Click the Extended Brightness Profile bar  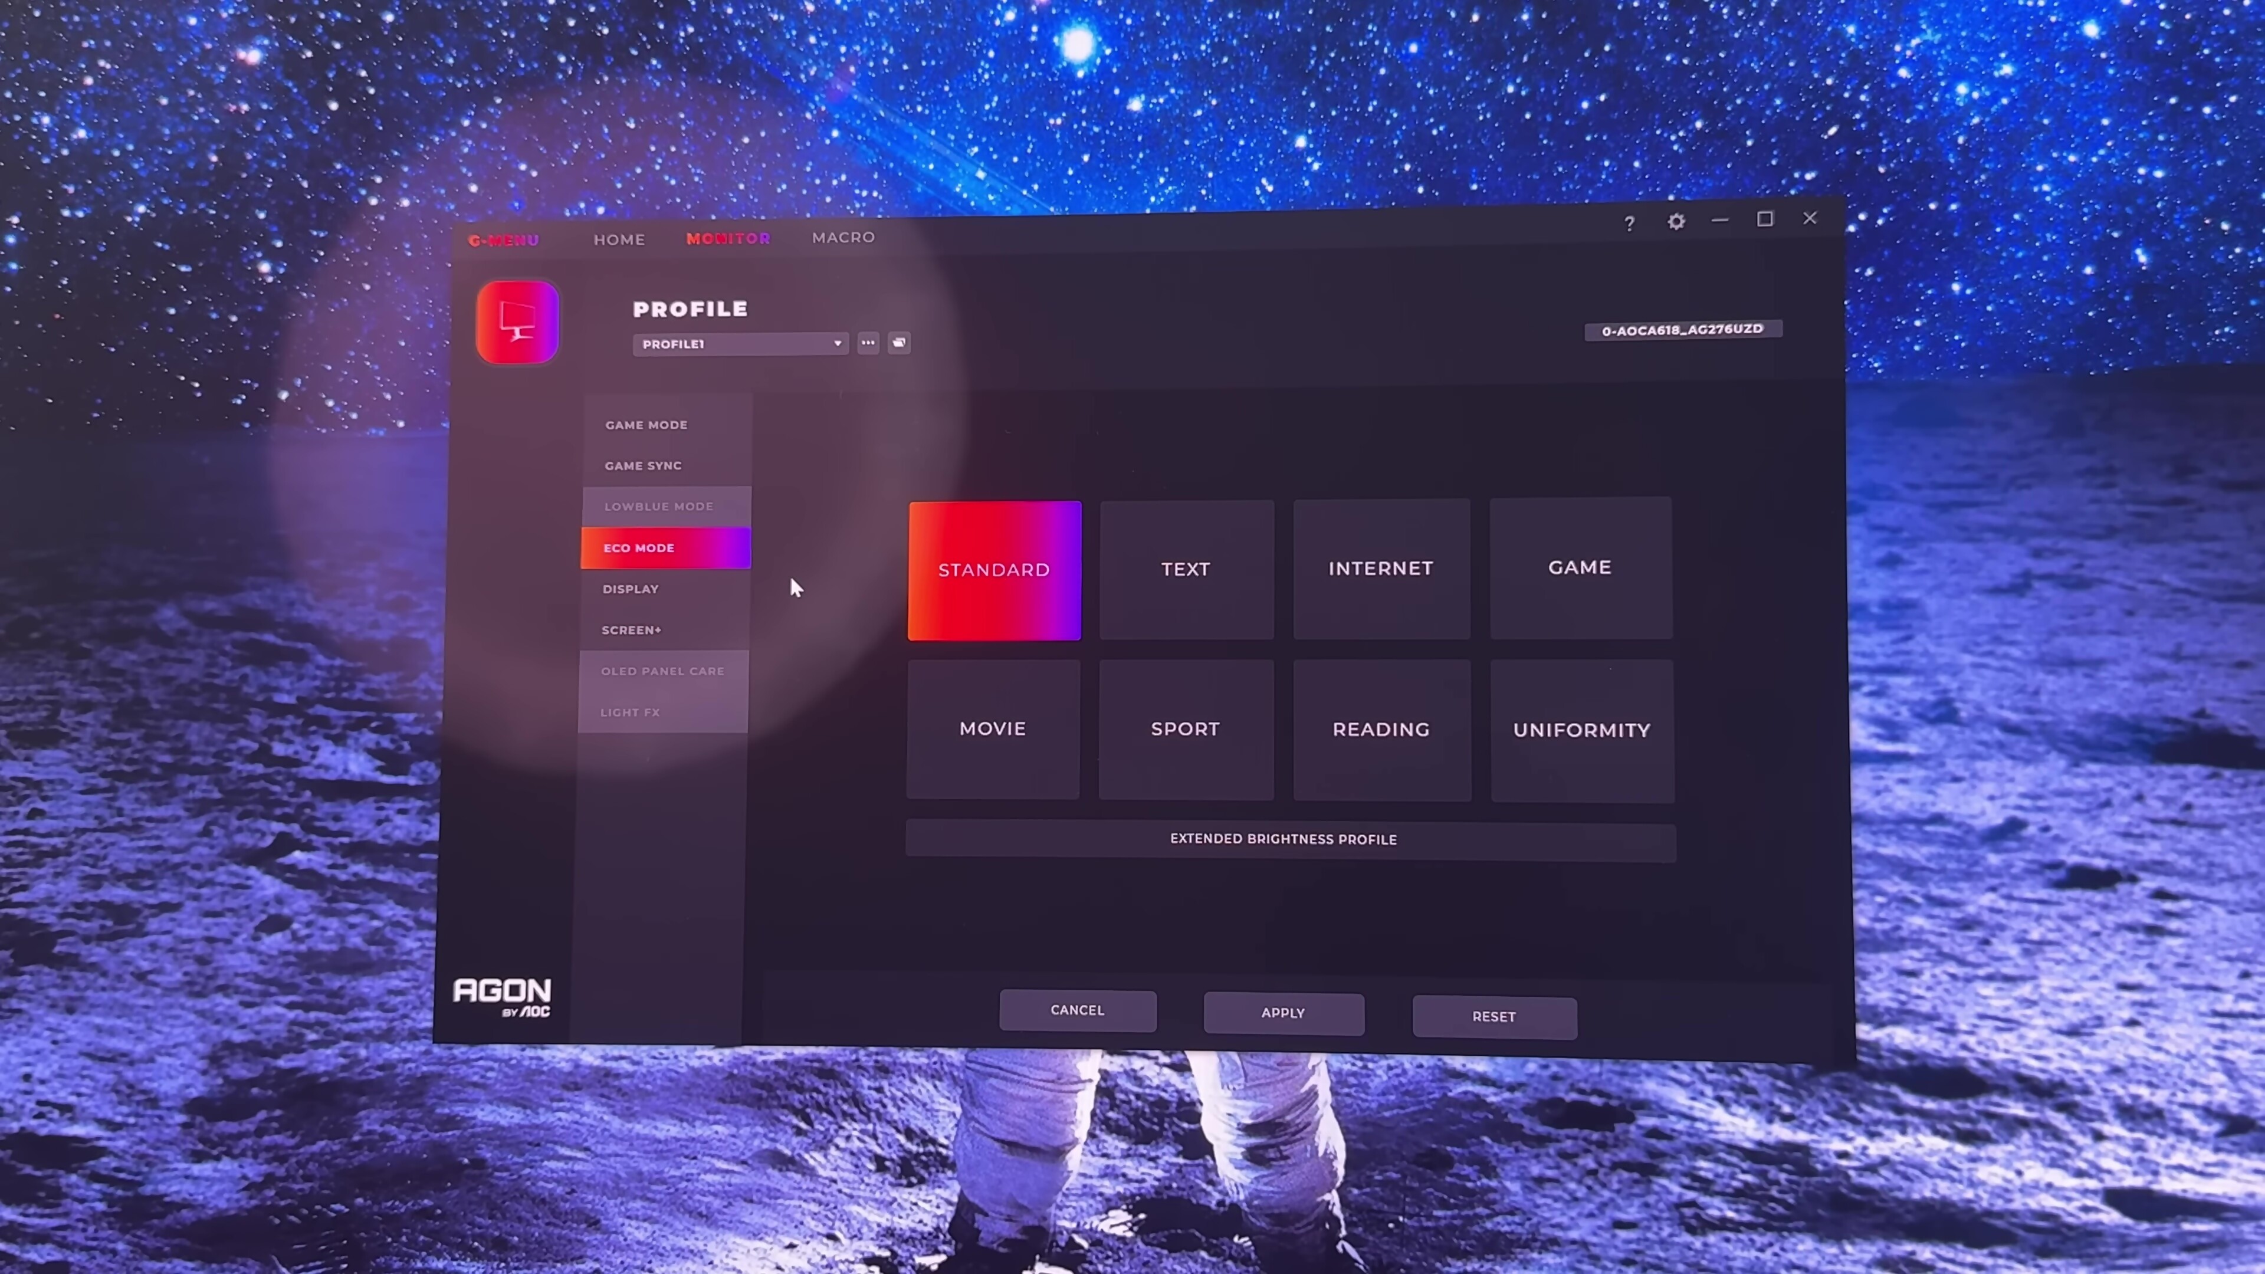click(x=1283, y=840)
